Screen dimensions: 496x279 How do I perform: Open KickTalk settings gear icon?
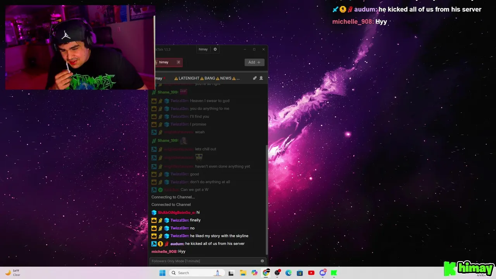pos(215,49)
